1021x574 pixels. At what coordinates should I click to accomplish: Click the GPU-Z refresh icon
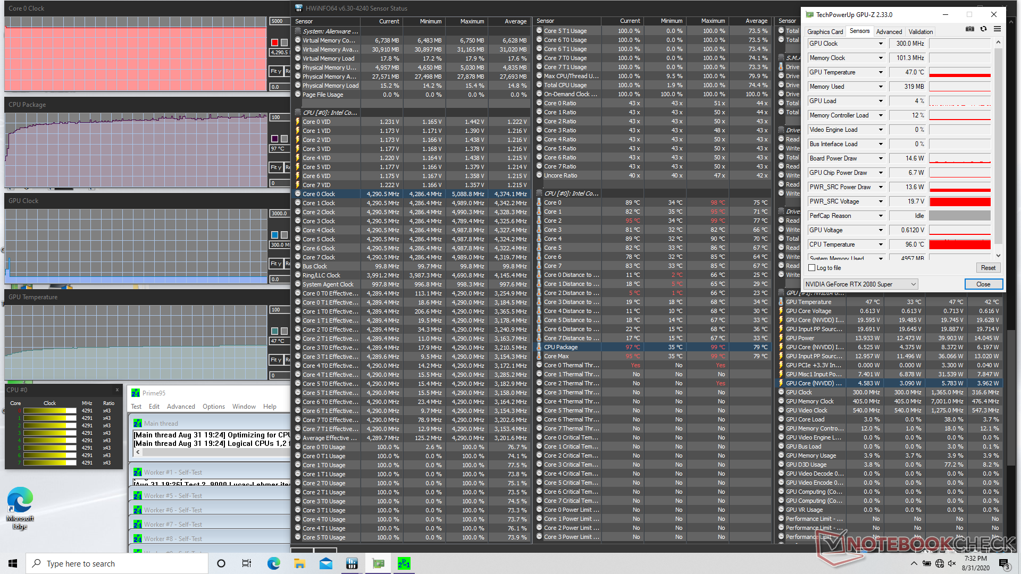click(983, 29)
